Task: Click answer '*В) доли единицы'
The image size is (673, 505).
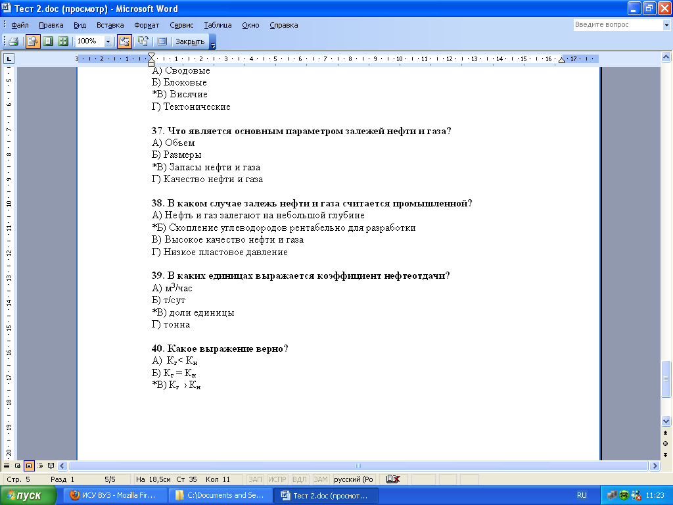Action: 193,312
